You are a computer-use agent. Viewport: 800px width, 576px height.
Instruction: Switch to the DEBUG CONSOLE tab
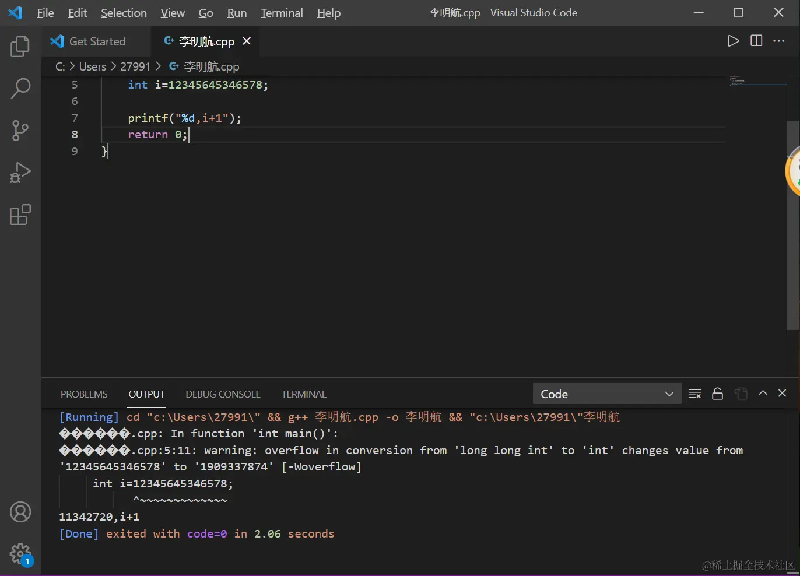click(x=223, y=394)
